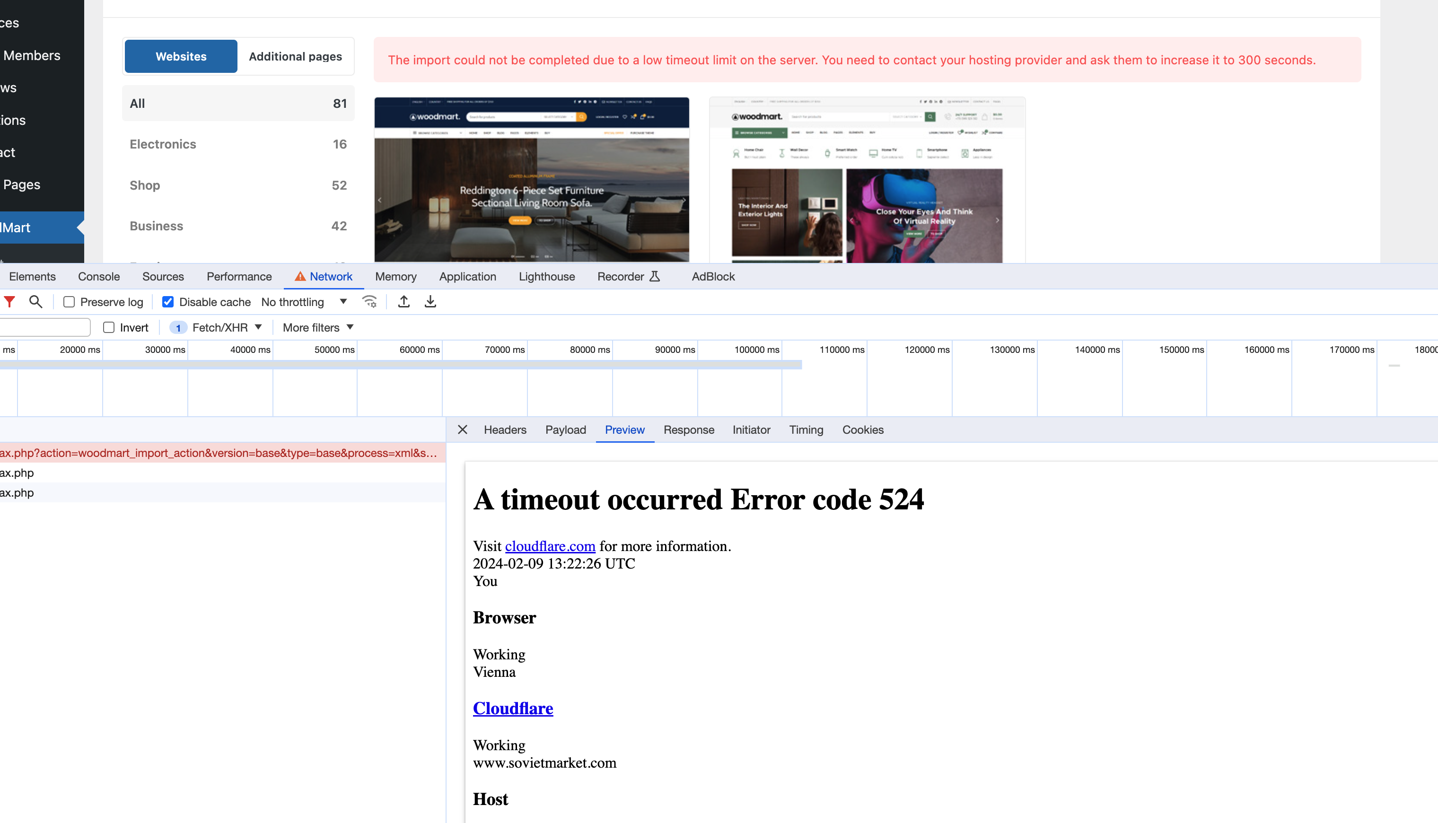Click the red filter funnel icon
The height and width of the screenshot is (823, 1438).
pyautogui.click(x=9, y=302)
